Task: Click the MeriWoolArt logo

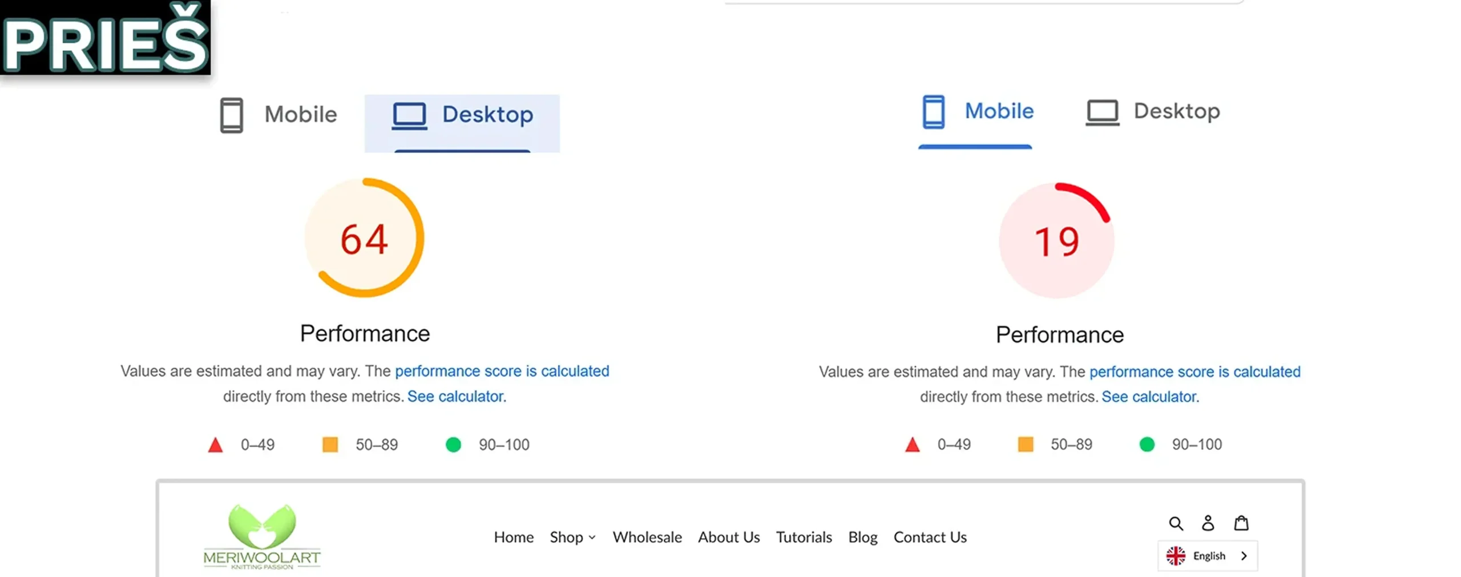Action: point(262,536)
